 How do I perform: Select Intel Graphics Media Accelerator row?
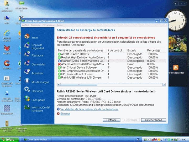tap(111, 71)
